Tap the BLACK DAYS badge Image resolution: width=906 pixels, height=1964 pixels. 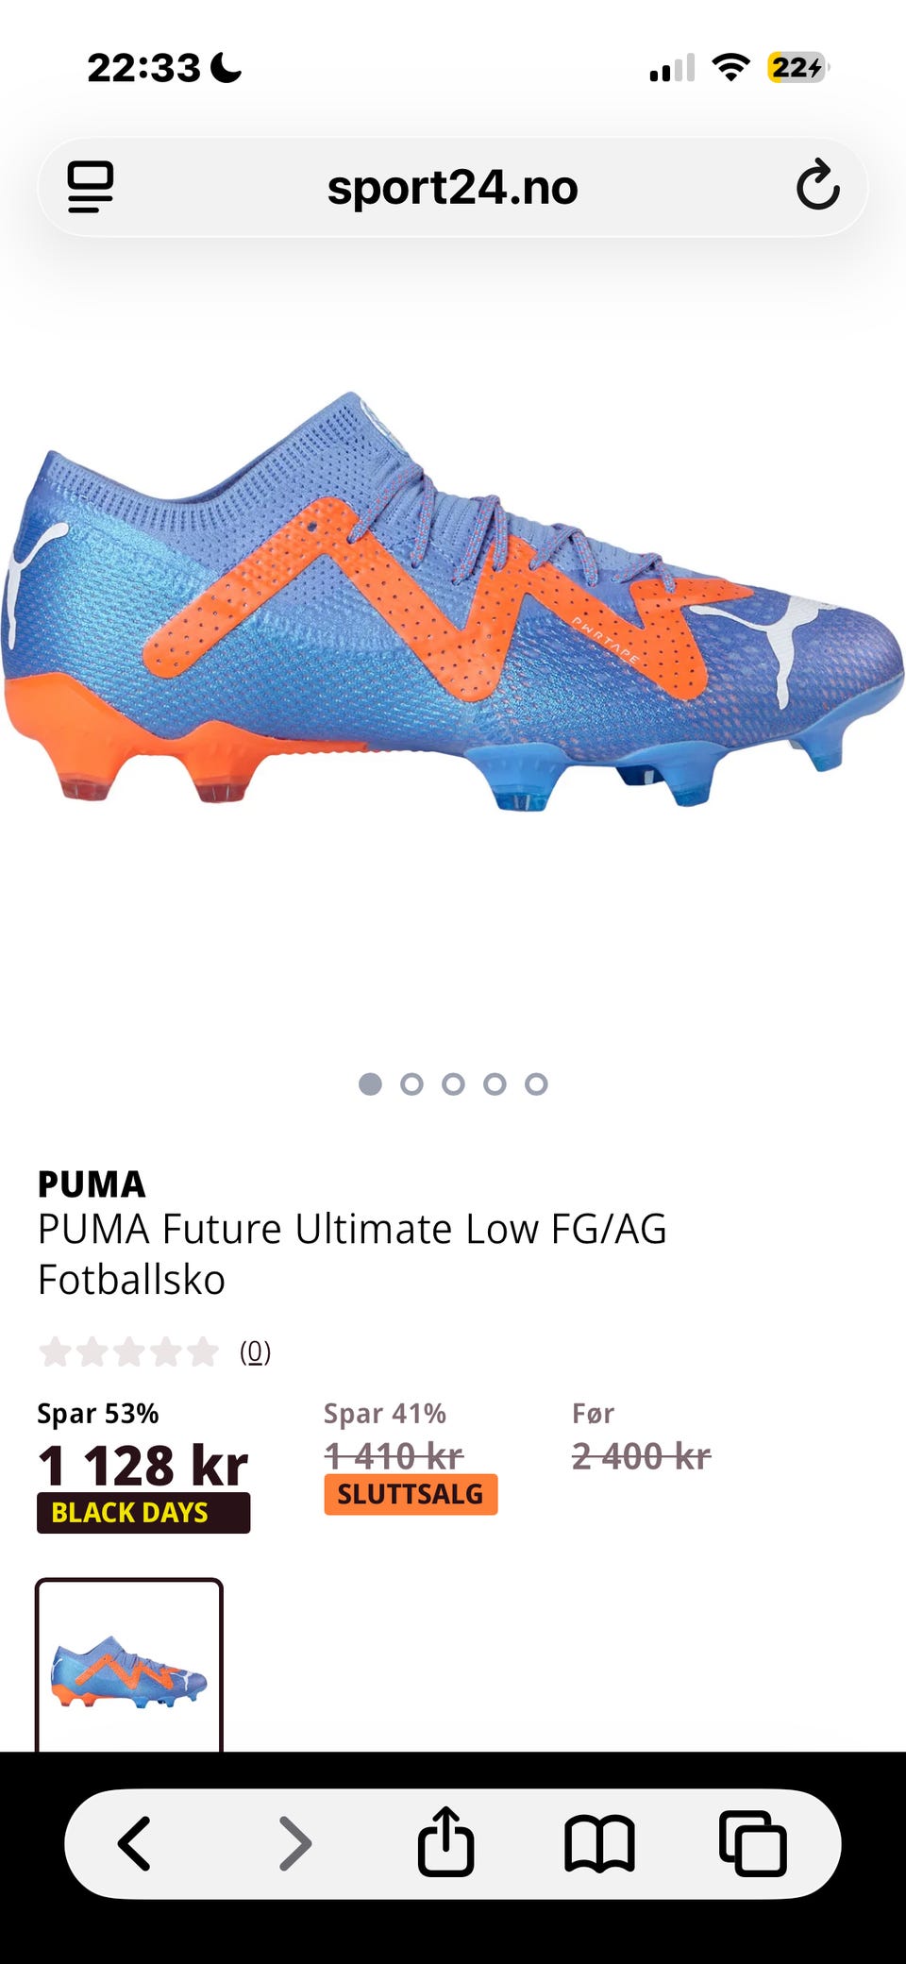click(x=143, y=1513)
